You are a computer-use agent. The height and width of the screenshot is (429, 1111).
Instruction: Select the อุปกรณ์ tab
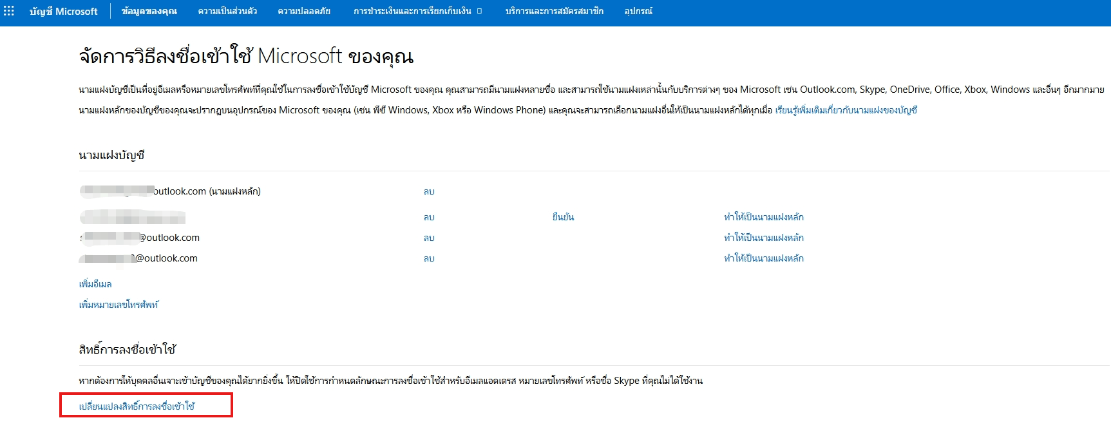click(x=638, y=12)
